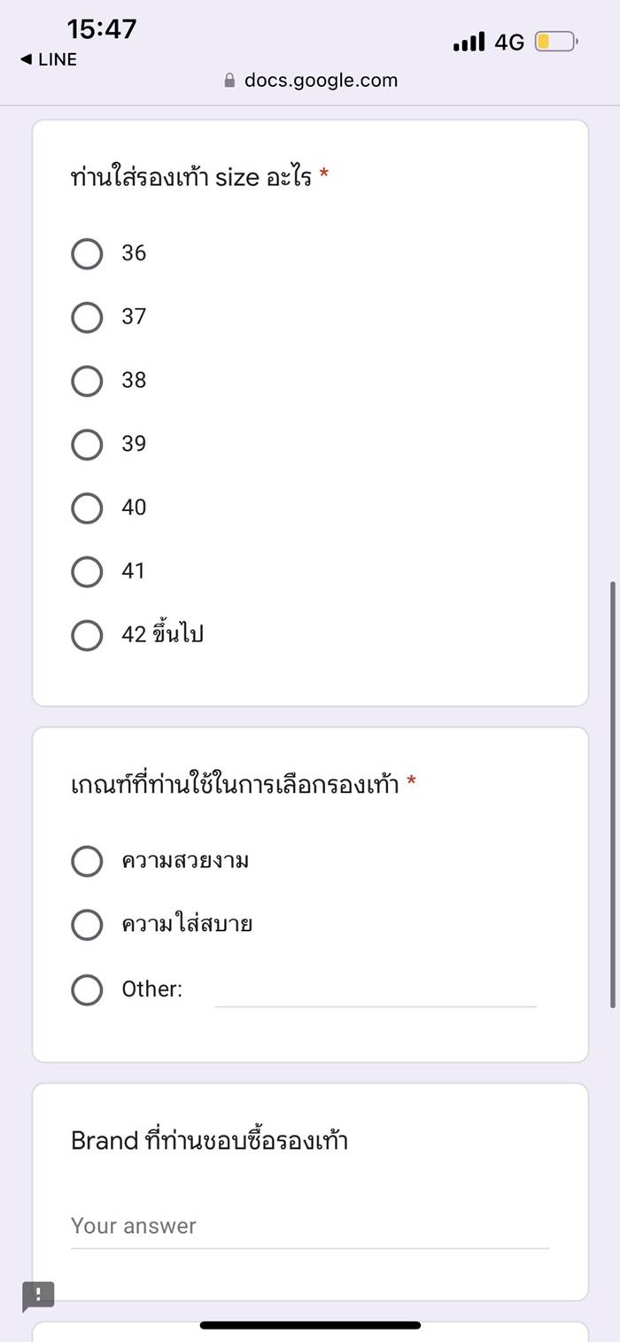
Task: Choose the 42 ขึ้นไป size option
Action: coord(86,634)
